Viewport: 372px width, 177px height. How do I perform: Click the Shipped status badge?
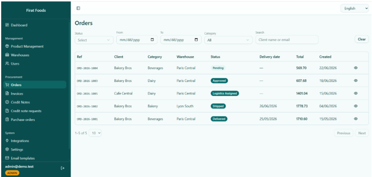[218, 106]
